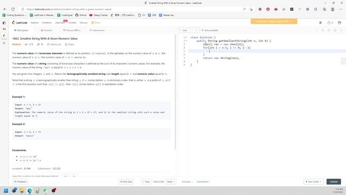Open Windows Start menu
This screenshot has width=346, height=195.
click(6, 191)
